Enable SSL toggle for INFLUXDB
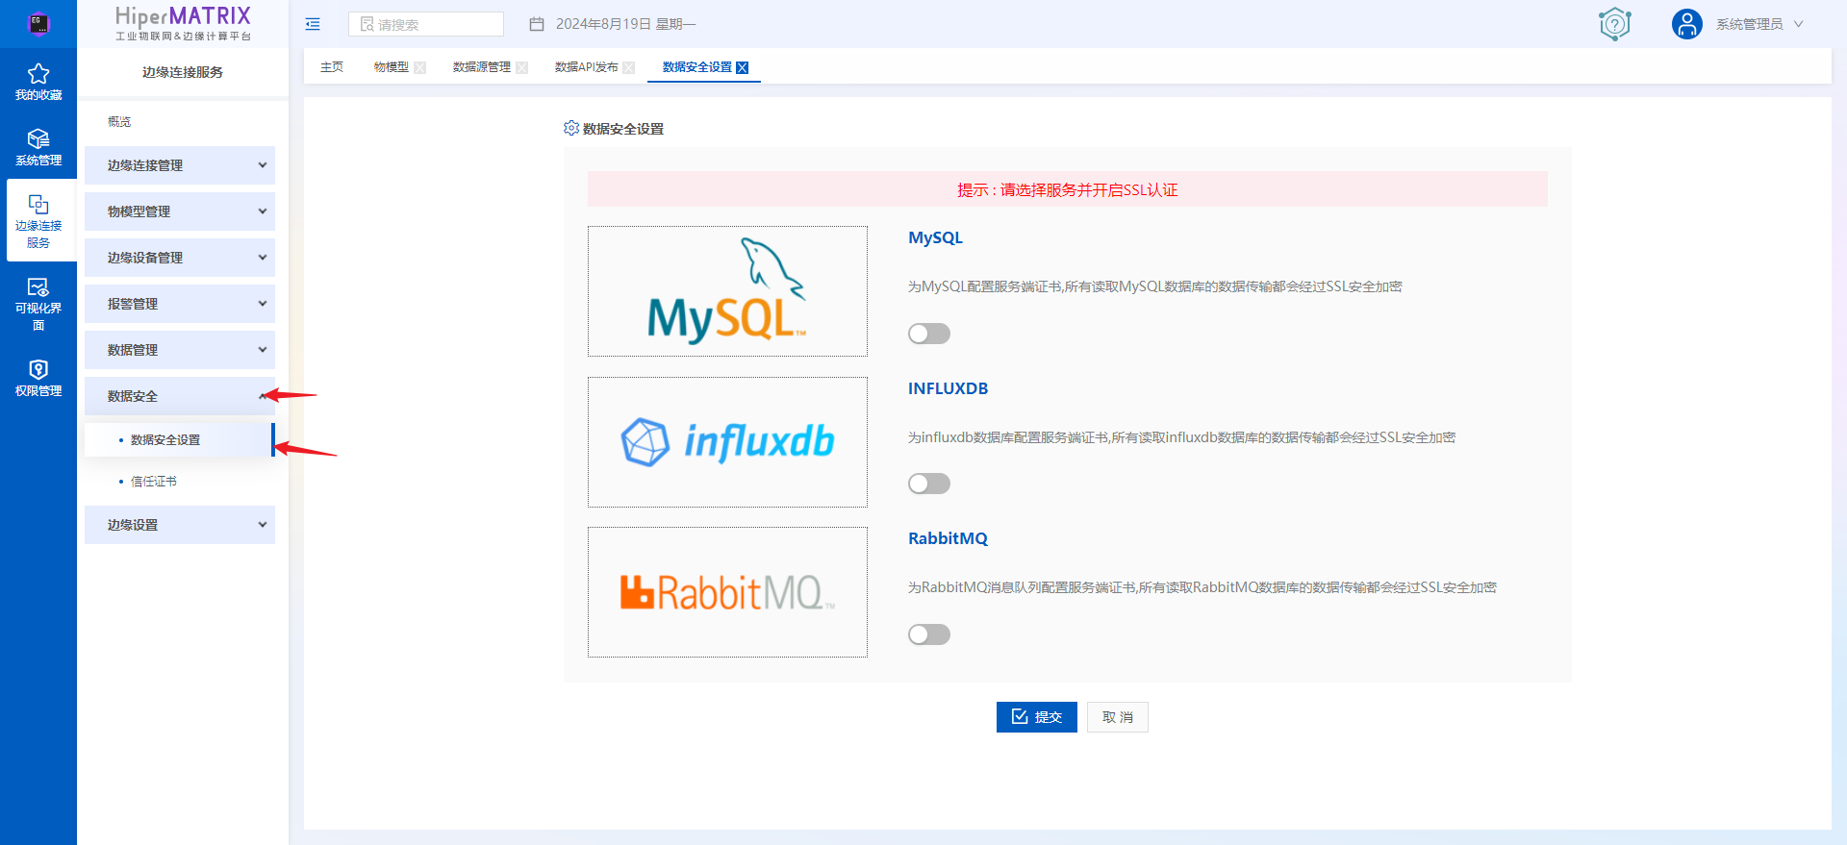Screen dimensions: 1847x845 tap(929, 484)
